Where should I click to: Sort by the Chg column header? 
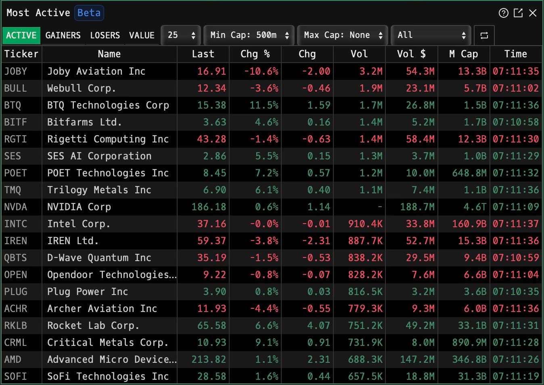pos(307,54)
